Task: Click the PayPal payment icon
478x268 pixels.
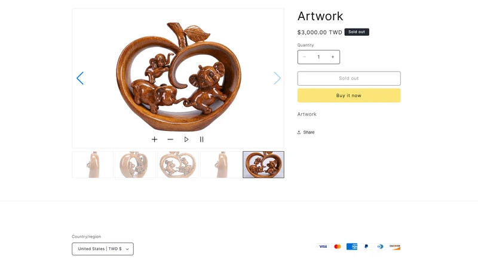Action: (366, 247)
